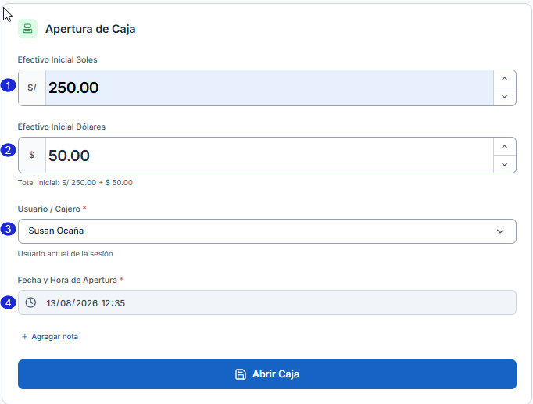Click chevron in Susan Ocaña selector
This screenshot has height=404, width=533.
[x=500, y=231]
